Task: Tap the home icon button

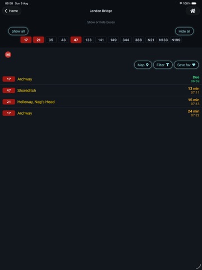Action: point(192,11)
